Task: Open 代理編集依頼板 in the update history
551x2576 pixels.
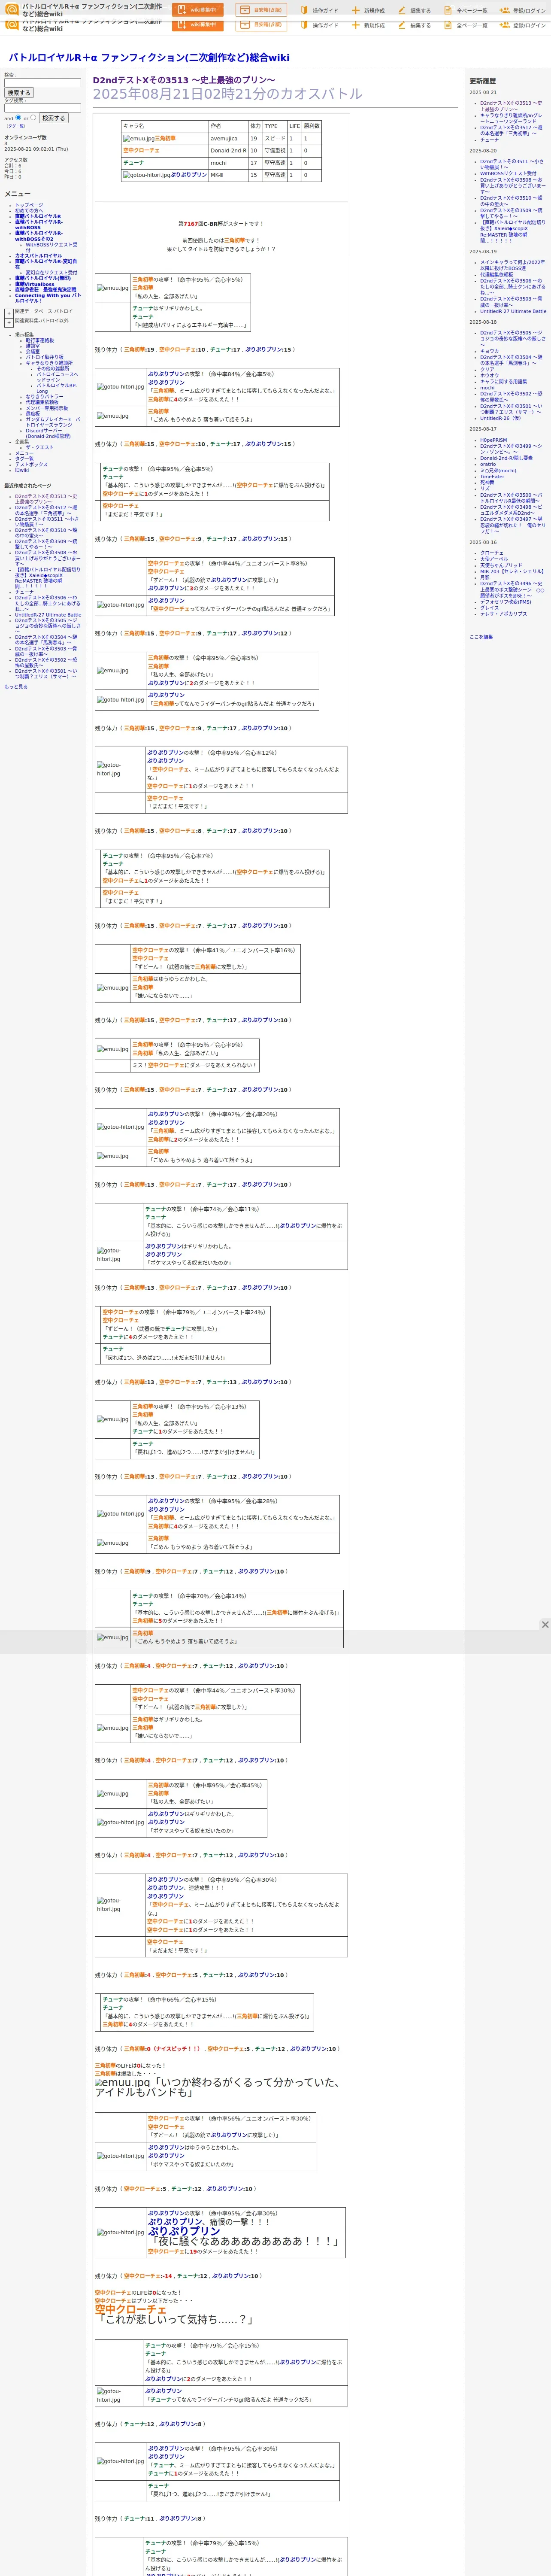Action: tap(497, 275)
